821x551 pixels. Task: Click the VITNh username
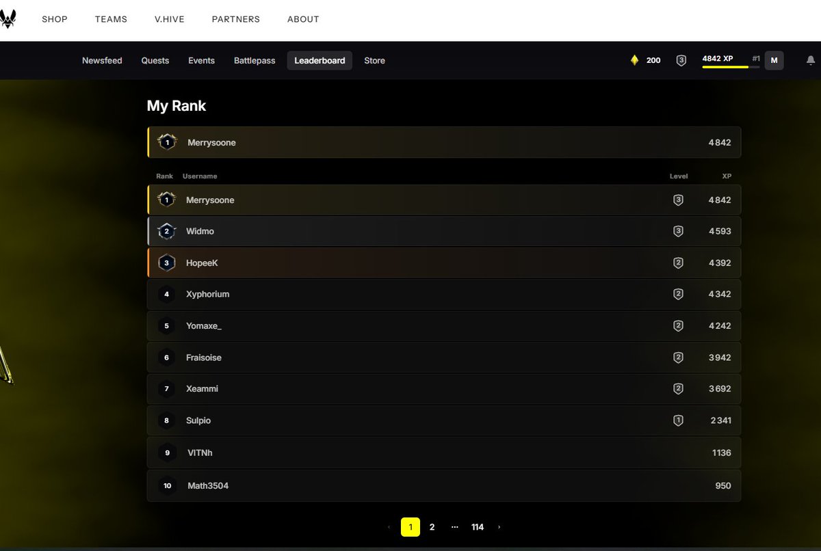pos(200,453)
